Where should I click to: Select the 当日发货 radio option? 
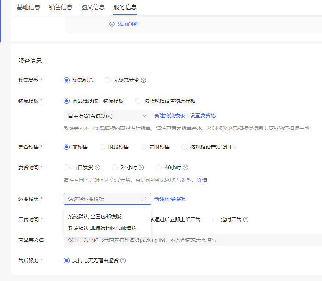click(x=67, y=167)
